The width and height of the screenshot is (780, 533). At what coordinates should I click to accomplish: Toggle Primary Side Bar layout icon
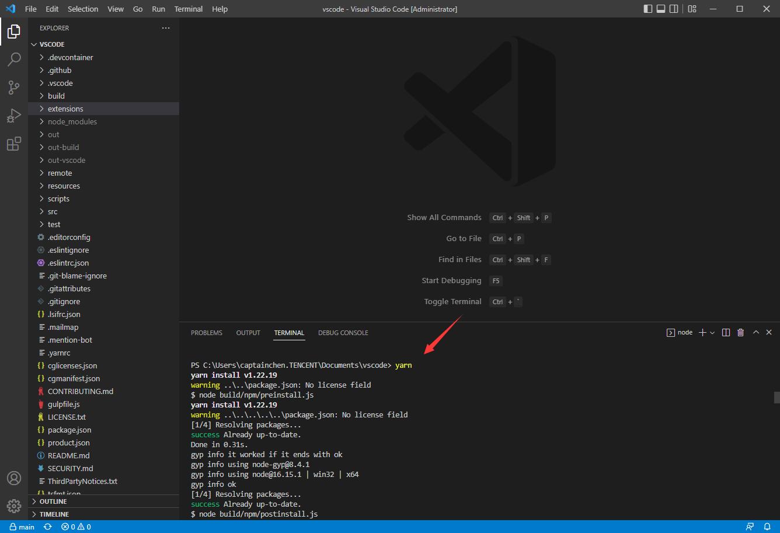pos(648,9)
